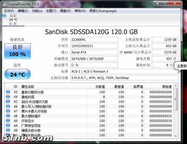
Task: Click status icon for attribute 05 重新分配块计数
Action: pyautogui.click(x=8, y=92)
